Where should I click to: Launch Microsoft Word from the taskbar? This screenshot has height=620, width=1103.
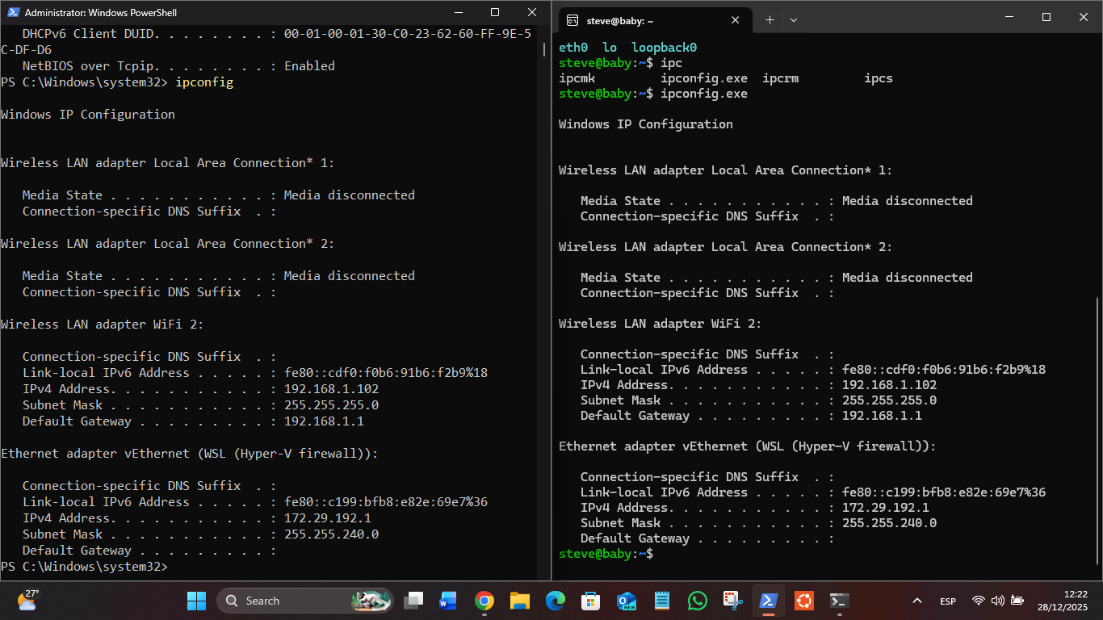448,601
